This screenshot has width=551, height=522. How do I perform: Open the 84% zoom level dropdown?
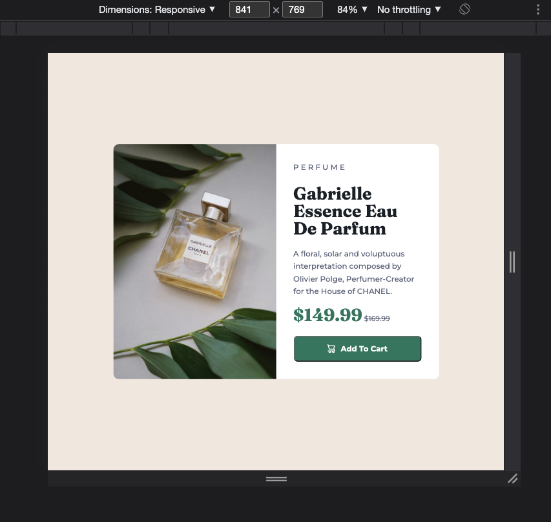point(352,10)
